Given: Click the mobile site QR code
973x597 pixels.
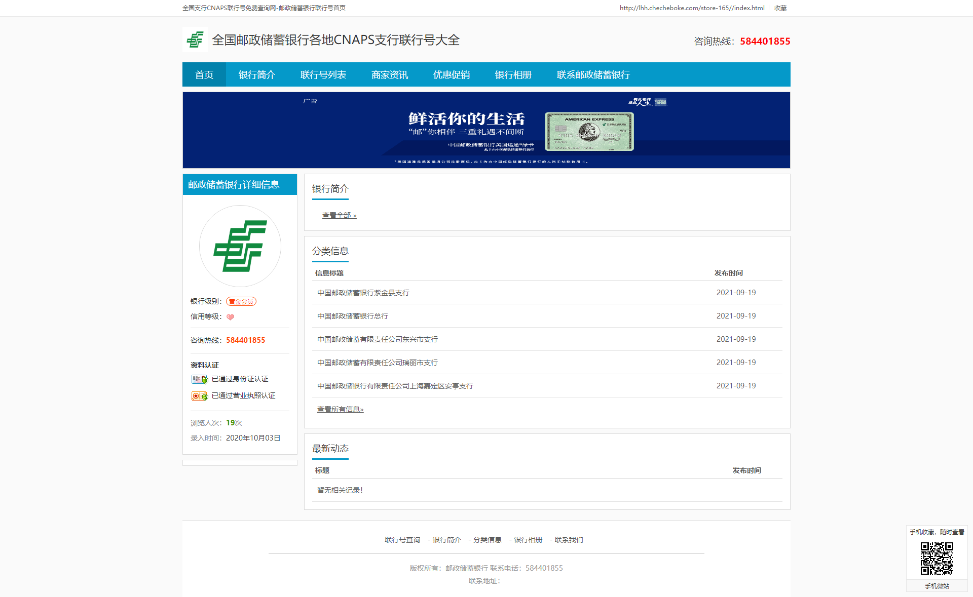Looking at the screenshot, I should point(937,558).
